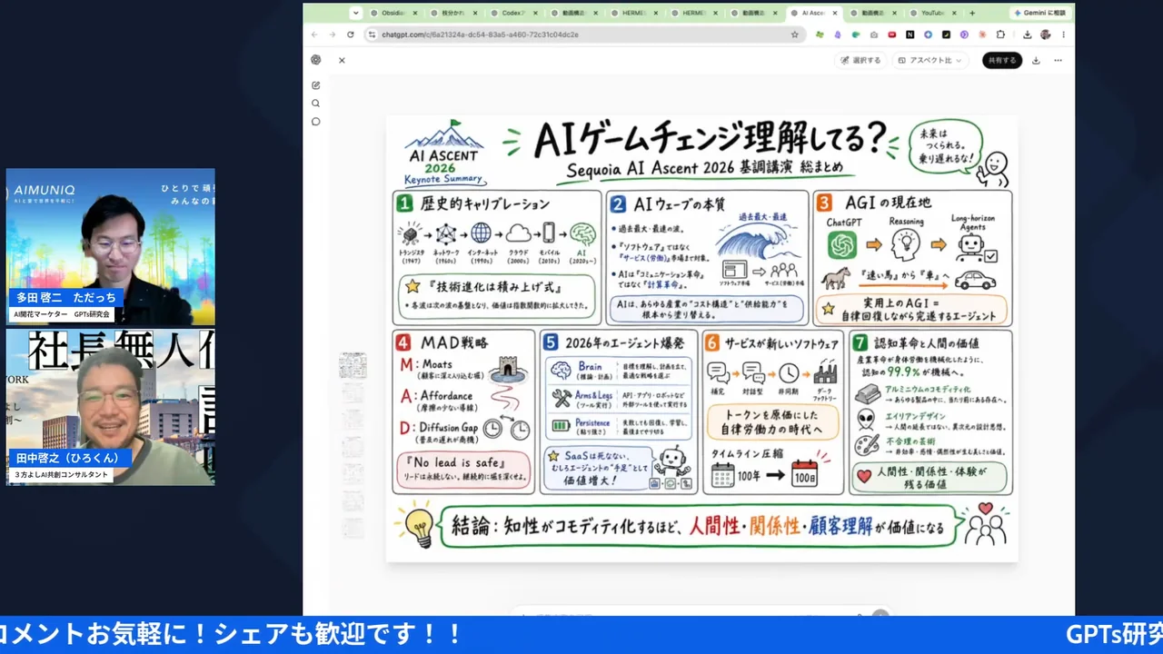Open the Chrome profile avatar
This screenshot has height=654, width=1163.
[1045, 35]
